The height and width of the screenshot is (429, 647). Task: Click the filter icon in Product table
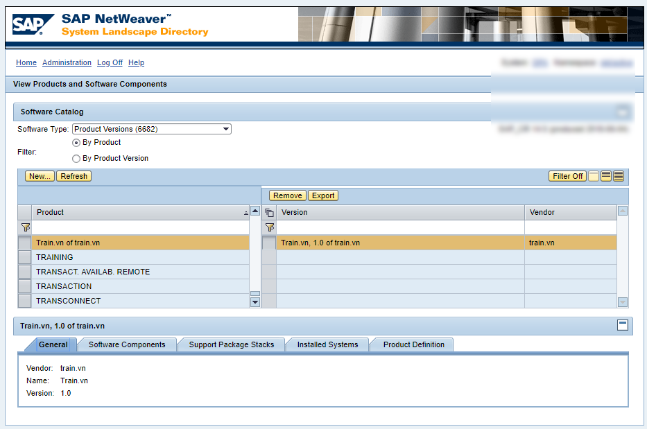pyautogui.click(x=25, y=227)
